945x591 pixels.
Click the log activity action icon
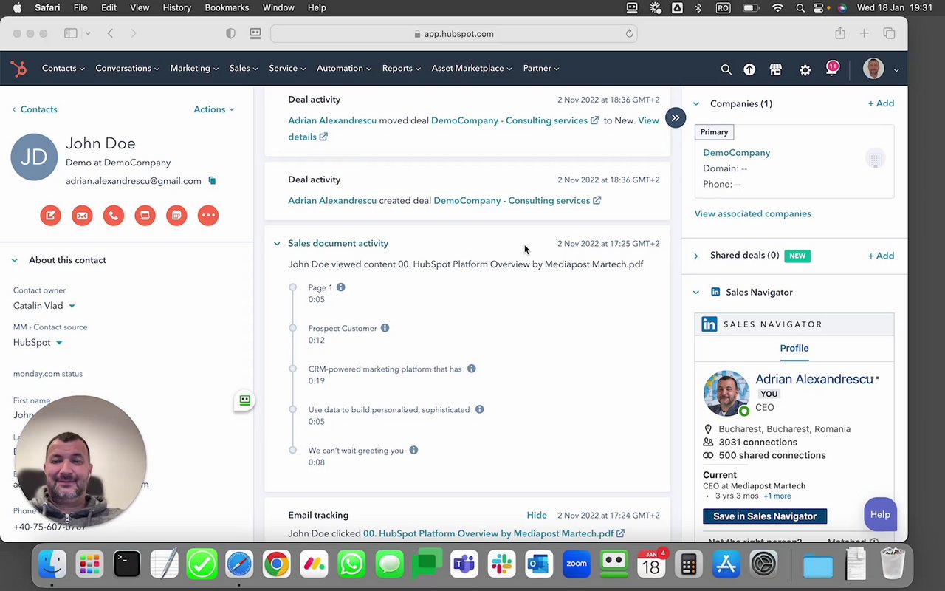tap(145, 216)
